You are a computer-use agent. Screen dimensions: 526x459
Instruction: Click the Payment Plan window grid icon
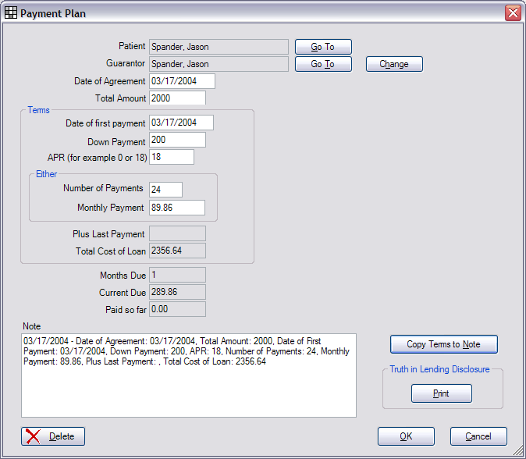tap(11, 13)
